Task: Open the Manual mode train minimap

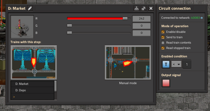Action: click(128, 63)
